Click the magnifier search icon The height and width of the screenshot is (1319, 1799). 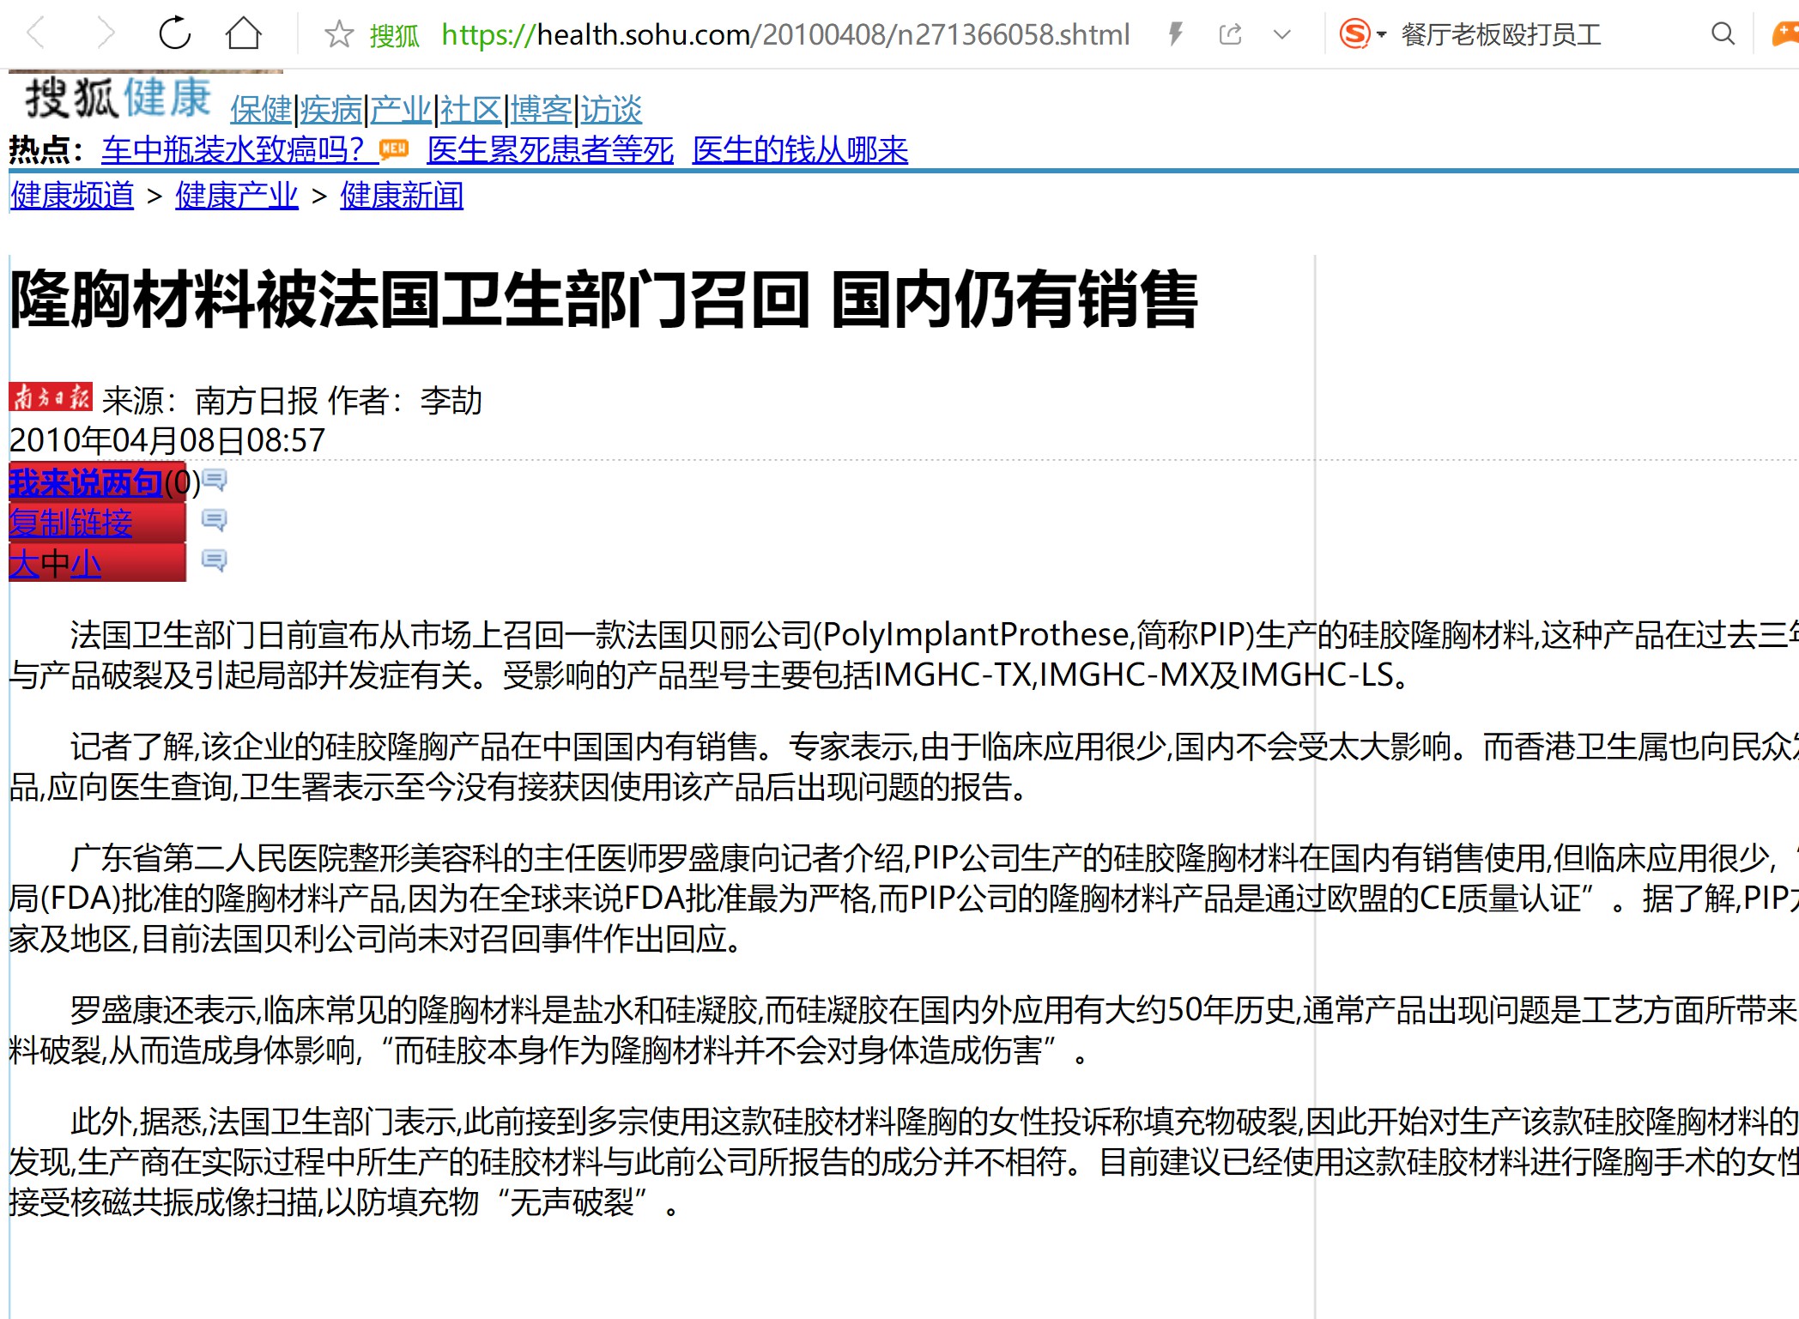(1723, 34)
